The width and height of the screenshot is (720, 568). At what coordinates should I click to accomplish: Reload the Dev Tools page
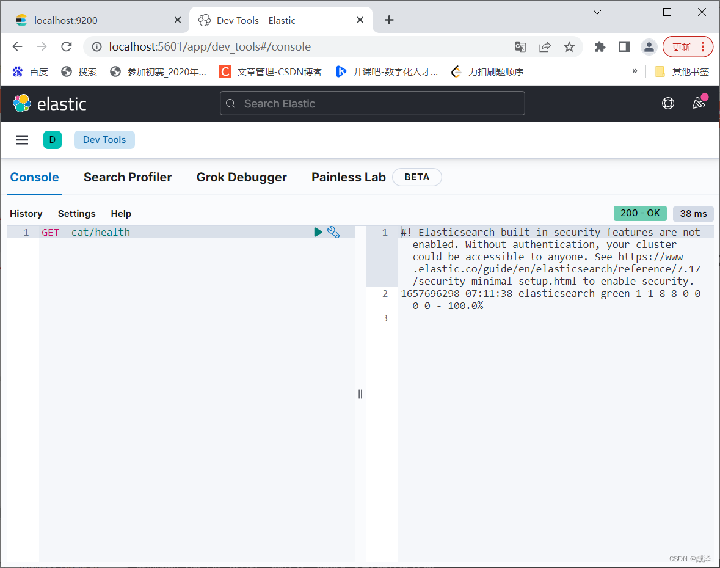[x=67, y=46]
